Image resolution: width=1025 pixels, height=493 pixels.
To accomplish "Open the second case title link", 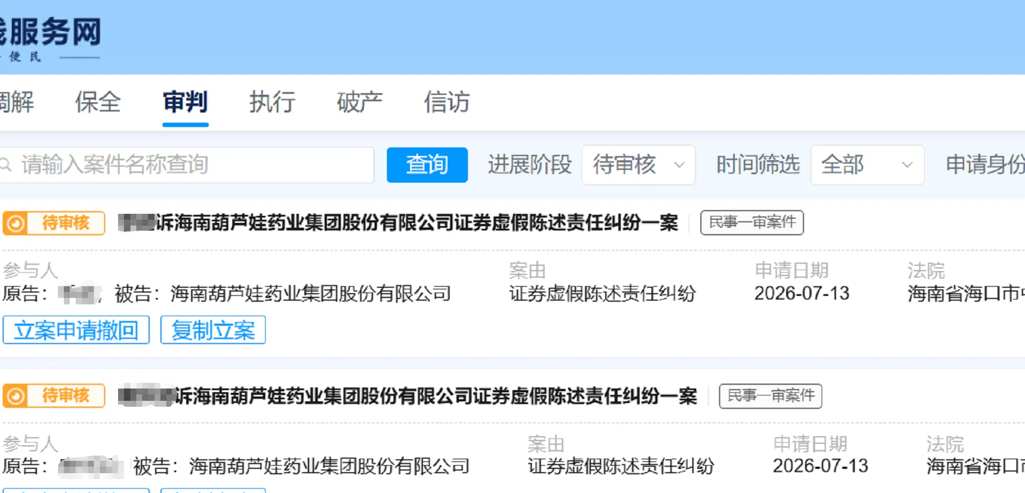I will [408, 396].
